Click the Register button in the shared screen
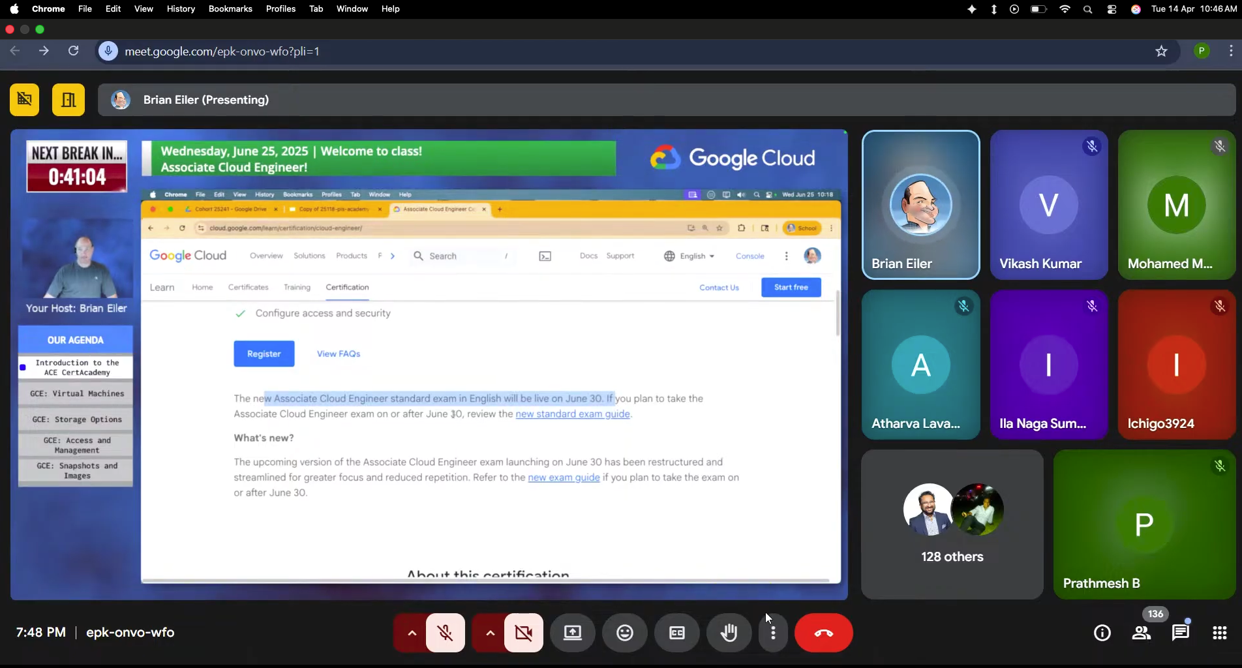Viewport: 1242px width, 668px height. coord(264,354)
